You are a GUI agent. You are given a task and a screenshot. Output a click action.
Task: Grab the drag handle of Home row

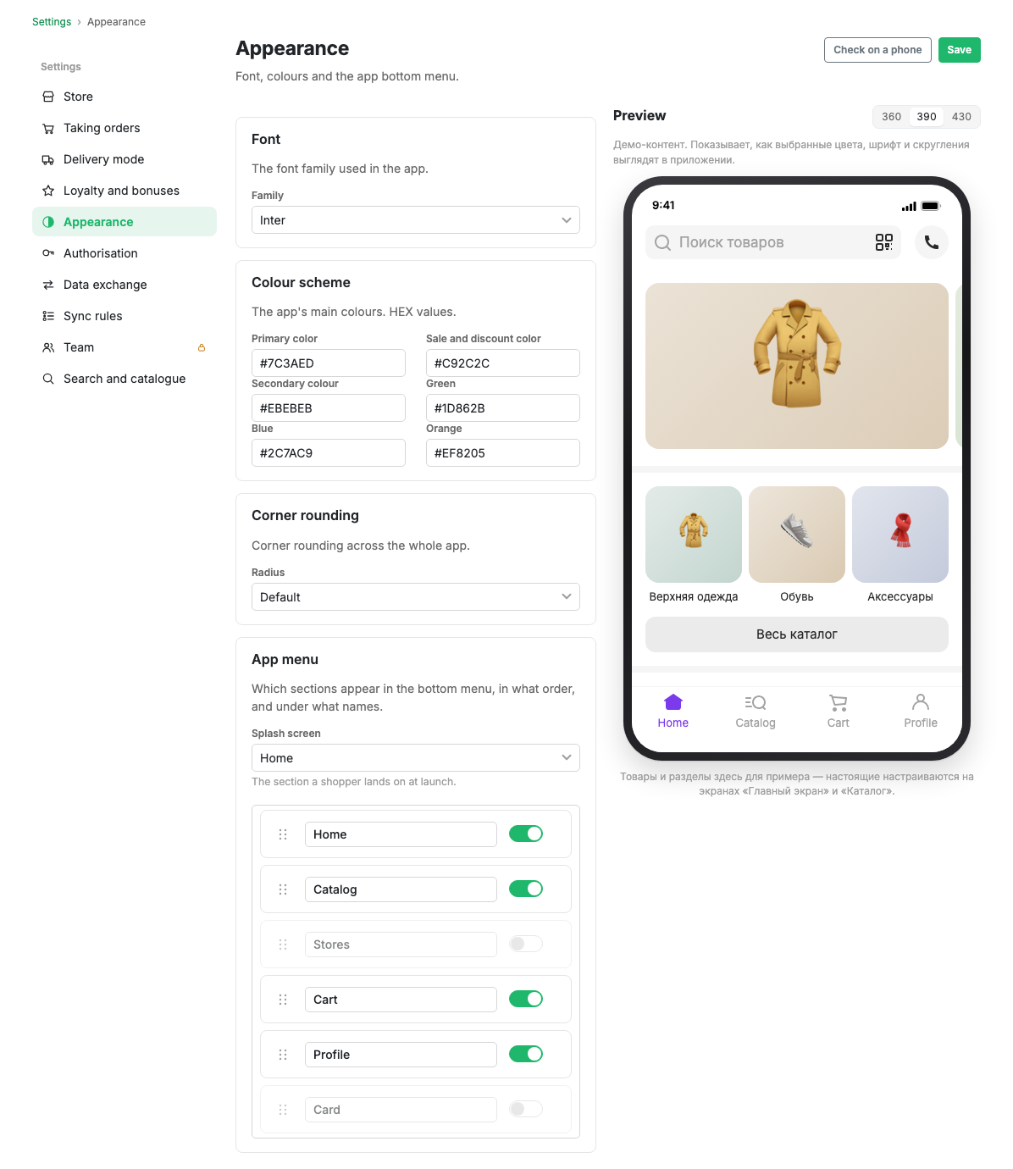283,834
